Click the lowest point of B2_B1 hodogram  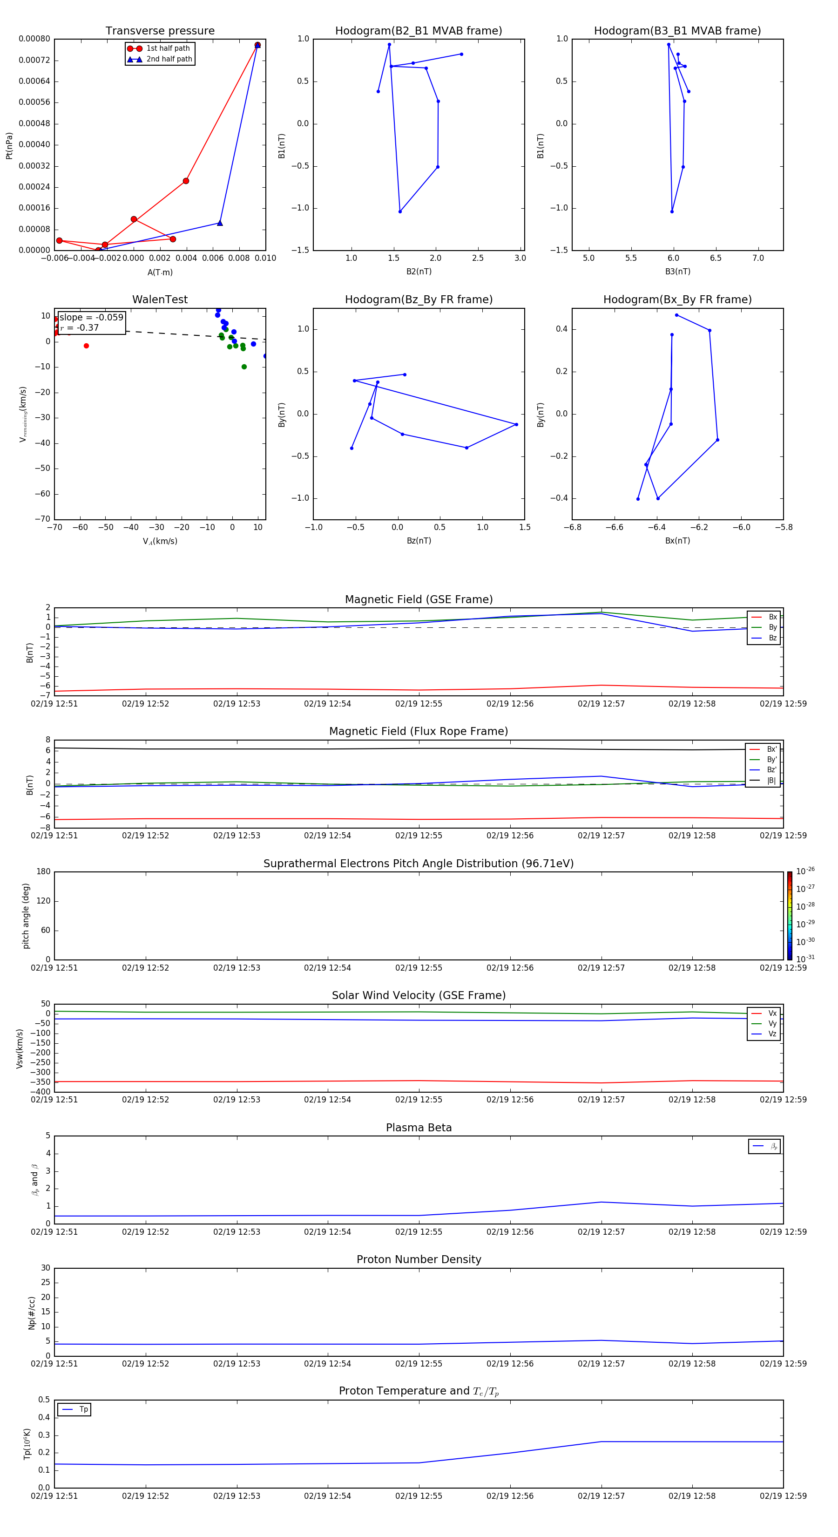click(x=400, y=212)
